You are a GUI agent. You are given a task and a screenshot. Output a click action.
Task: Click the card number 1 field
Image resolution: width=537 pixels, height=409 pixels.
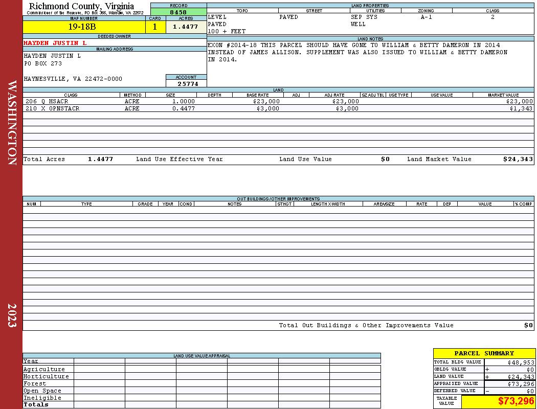(x=155, y=27)
